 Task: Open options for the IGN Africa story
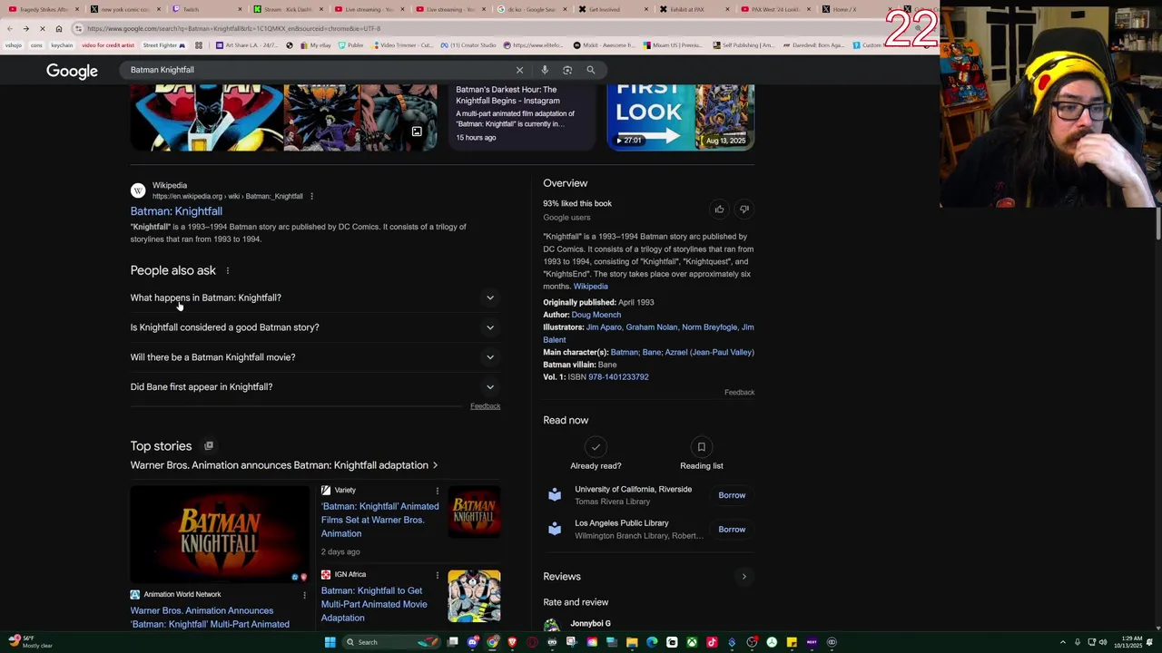(437, 575)
